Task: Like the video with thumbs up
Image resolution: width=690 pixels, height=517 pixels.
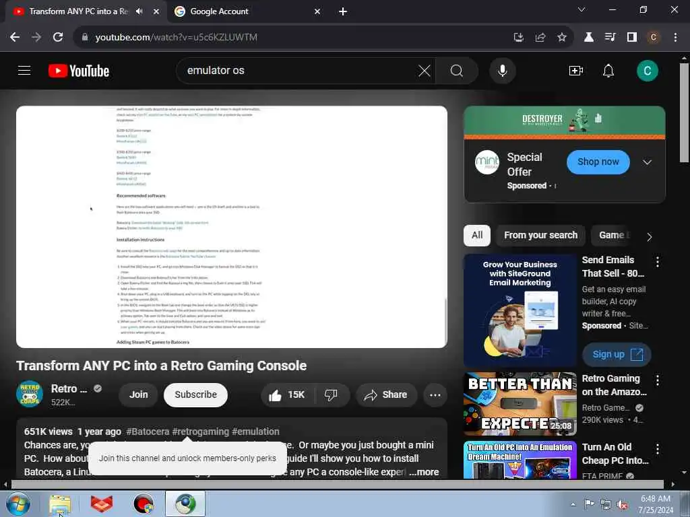Action: [287, 394]
